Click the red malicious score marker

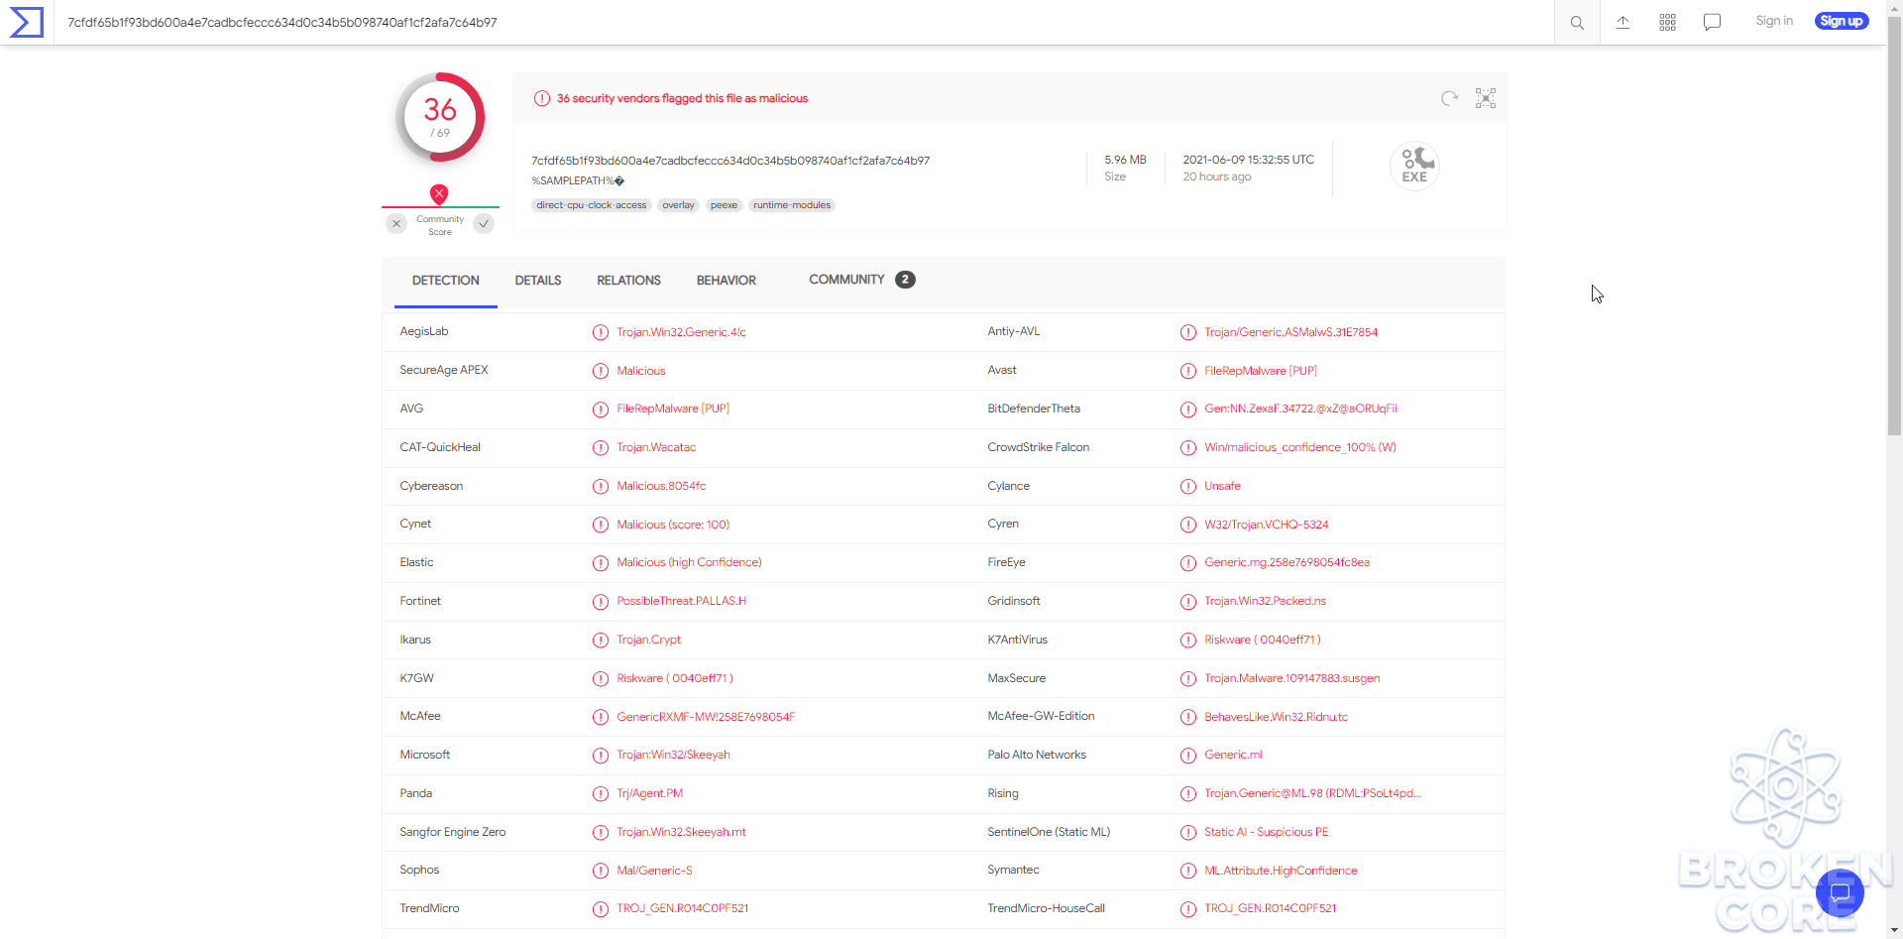tap(439, 194)
